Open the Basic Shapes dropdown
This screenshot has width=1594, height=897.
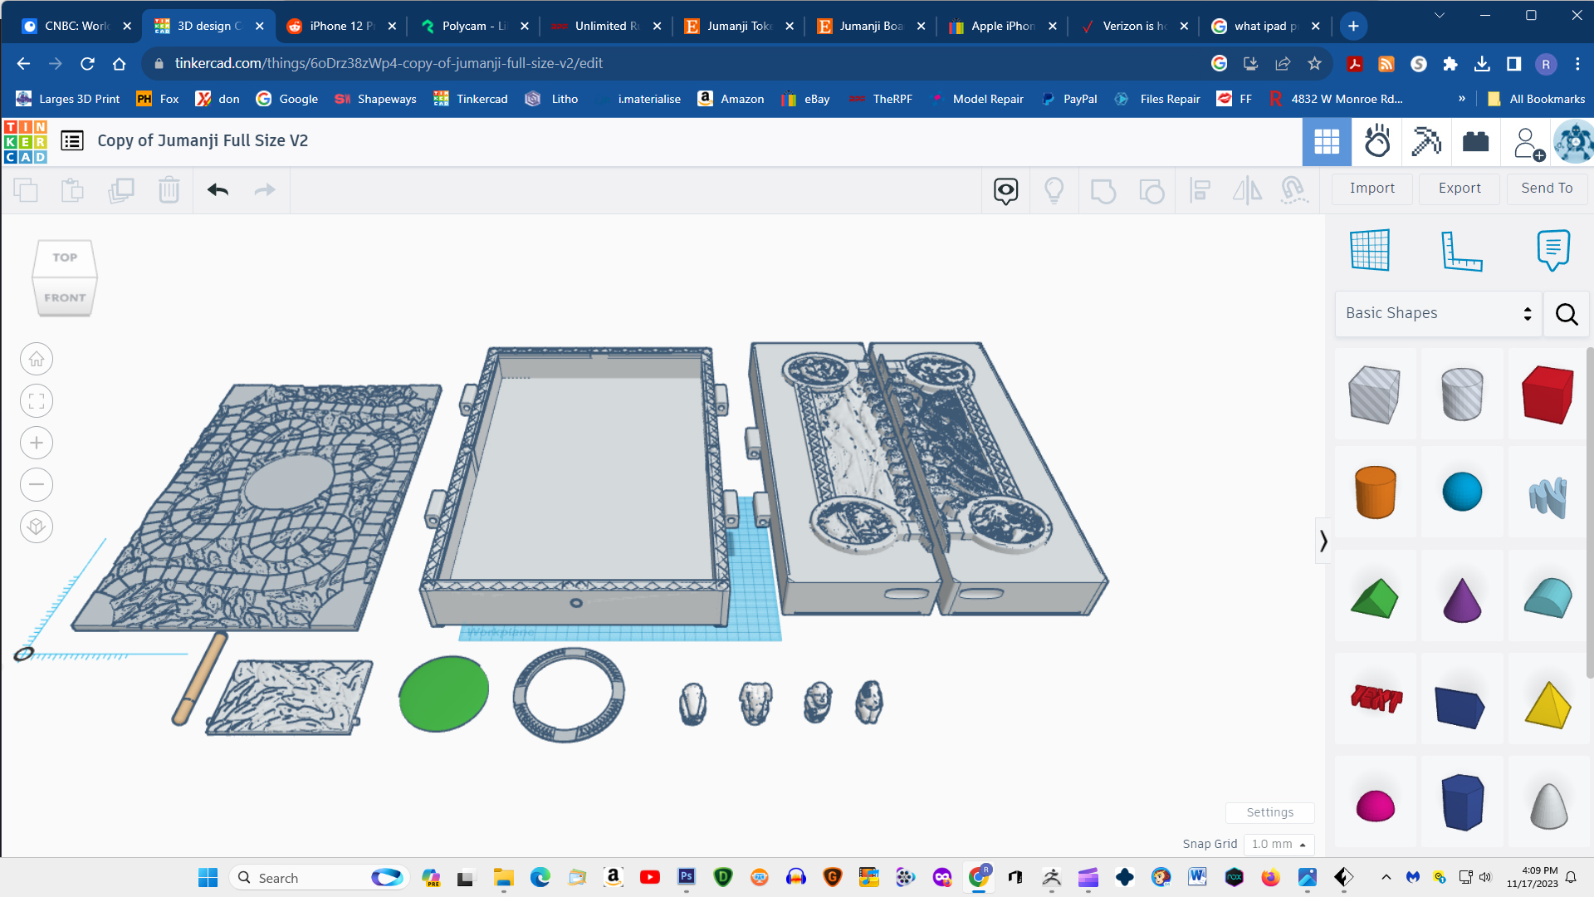[1438, 314]
